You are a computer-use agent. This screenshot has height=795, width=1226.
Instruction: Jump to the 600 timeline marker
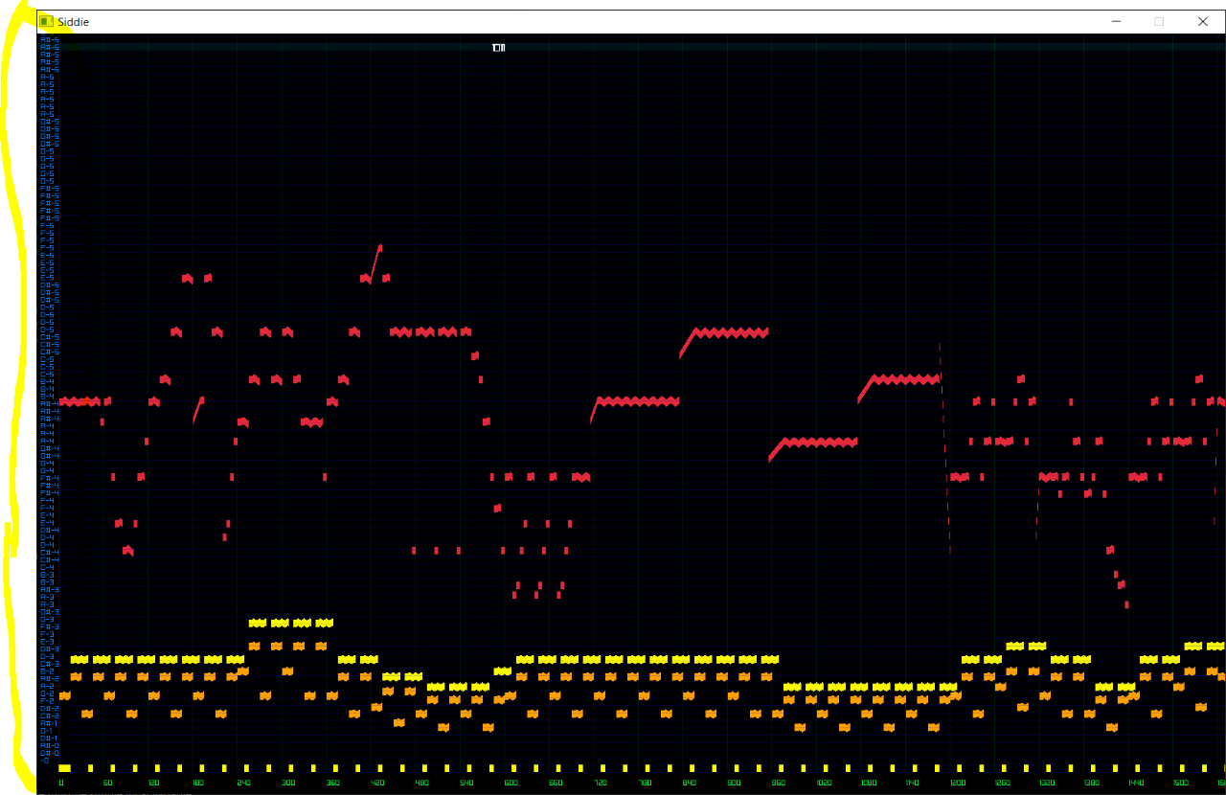coord(511,783)
